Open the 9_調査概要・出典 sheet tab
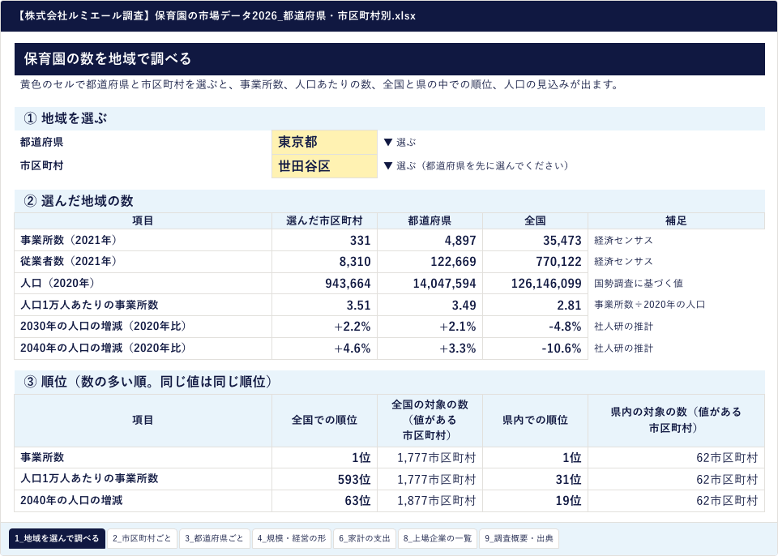Viewport: 778px width, 556px height. click(x=519, y=538)
